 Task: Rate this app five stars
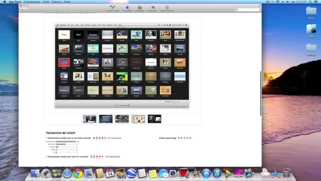pyautogui.click(x=190, y=138)
